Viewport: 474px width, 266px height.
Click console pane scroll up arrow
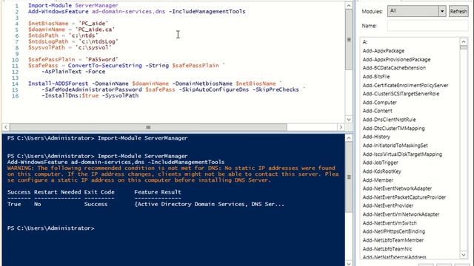point(349,138)
